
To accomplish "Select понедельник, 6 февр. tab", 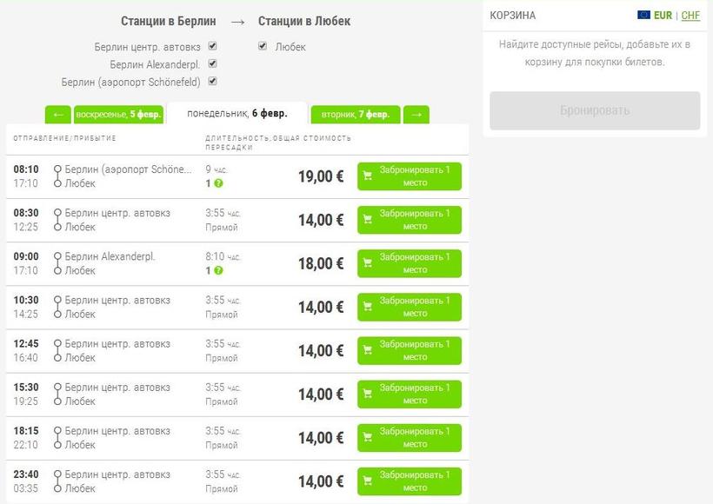I will (x=235, y=114).
